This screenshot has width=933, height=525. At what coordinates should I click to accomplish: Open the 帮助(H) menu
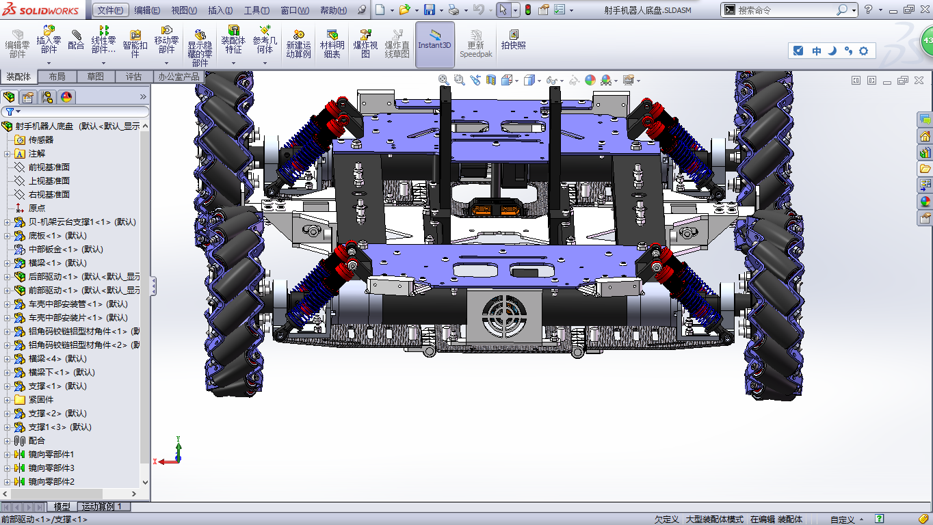[x=333, y=10]
